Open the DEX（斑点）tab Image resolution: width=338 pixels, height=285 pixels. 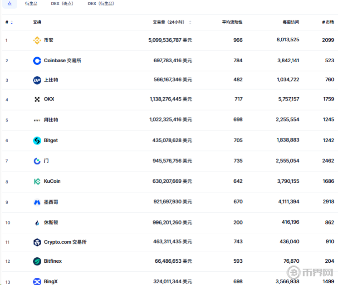(62, 4)
